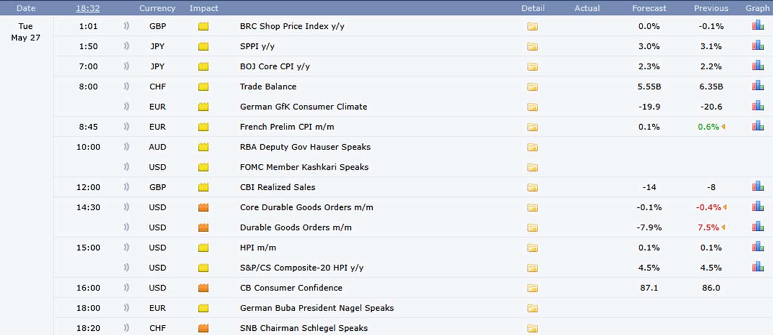Click the Currency column header
Screen dimensions: 773x335
tap(157, 8)
